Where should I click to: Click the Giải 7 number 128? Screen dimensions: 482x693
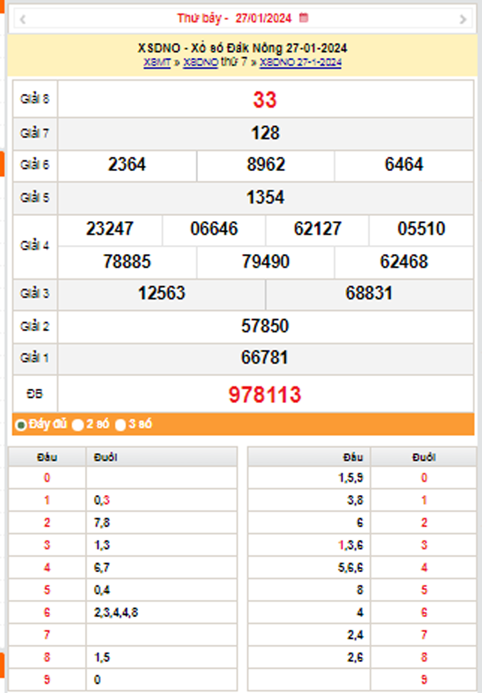(265, 133)
